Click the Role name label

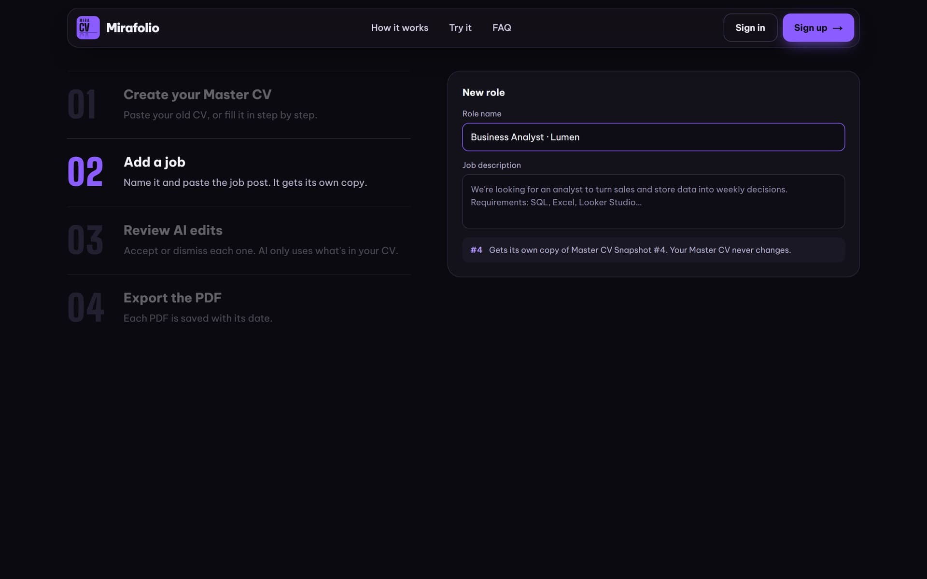[x=482, y=114]
